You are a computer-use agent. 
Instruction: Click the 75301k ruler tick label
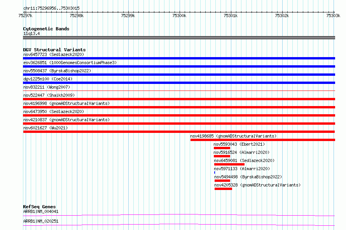click(x=231, y=16)
